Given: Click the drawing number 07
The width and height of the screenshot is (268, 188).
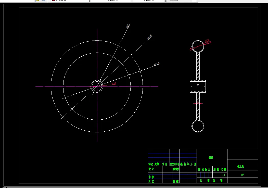Looking at the screenshot, I should pyautogui.click(x=243, y=175).
